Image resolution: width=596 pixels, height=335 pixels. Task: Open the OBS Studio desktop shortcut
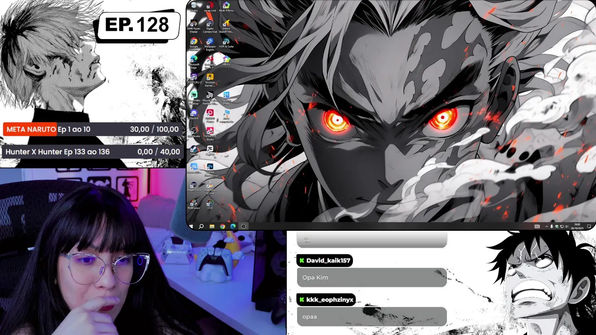click(x=194, y=131)
